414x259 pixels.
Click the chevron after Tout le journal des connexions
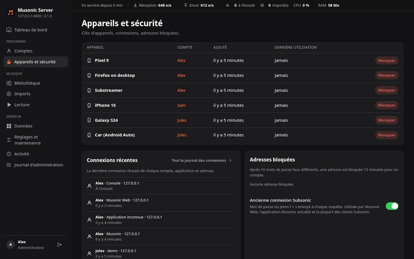coord(230,160)
